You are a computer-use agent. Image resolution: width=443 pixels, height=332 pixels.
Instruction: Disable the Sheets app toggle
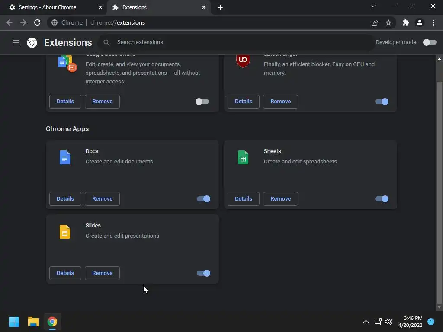382,199
